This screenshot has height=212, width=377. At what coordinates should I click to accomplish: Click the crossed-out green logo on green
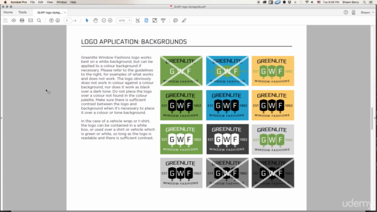(x=181, y=71)
